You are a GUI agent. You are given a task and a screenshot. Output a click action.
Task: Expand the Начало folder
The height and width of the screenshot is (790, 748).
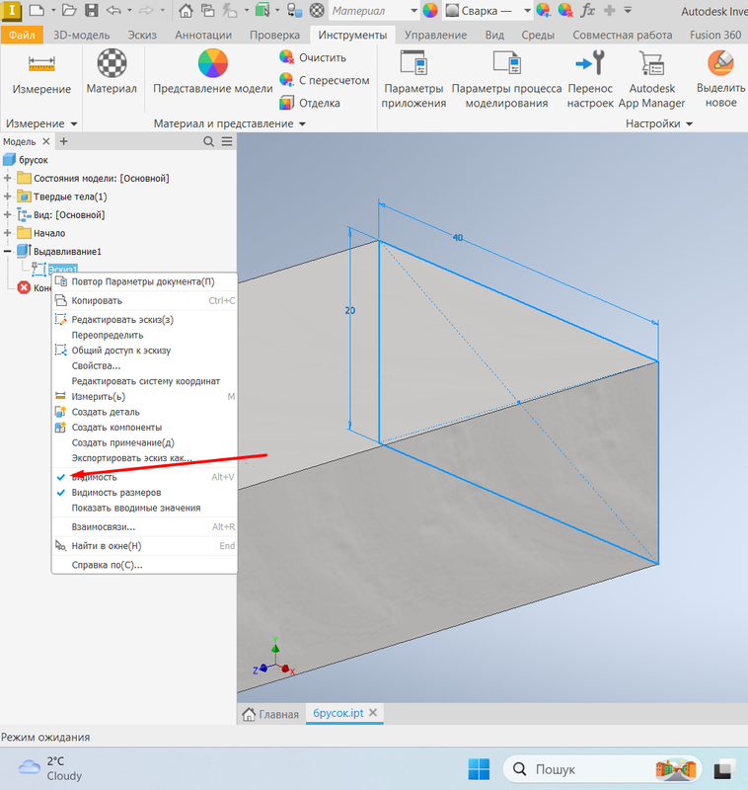click(7, 233)
